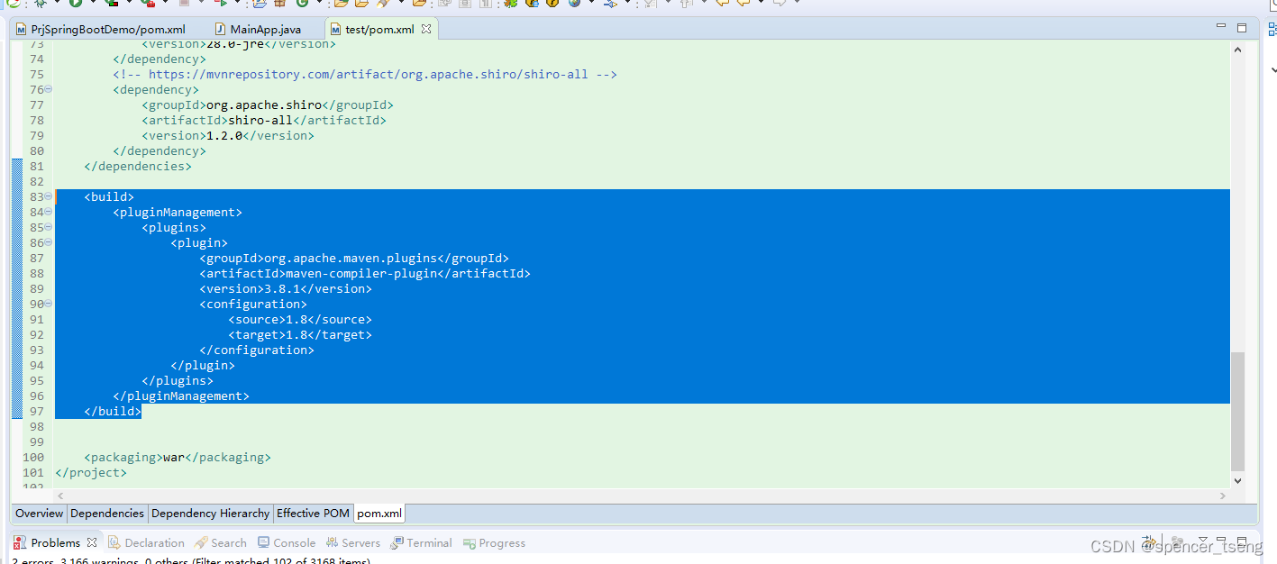Switch to PrjSpringBootDemo/pom.xml editor tab
Viewport: 1277px width, 564px height.
pyautogui.click(x=101, y=29)
